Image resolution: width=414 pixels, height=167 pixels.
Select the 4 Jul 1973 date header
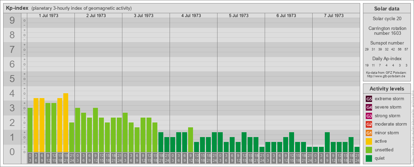pyautogui.click(x=191, y=16)
